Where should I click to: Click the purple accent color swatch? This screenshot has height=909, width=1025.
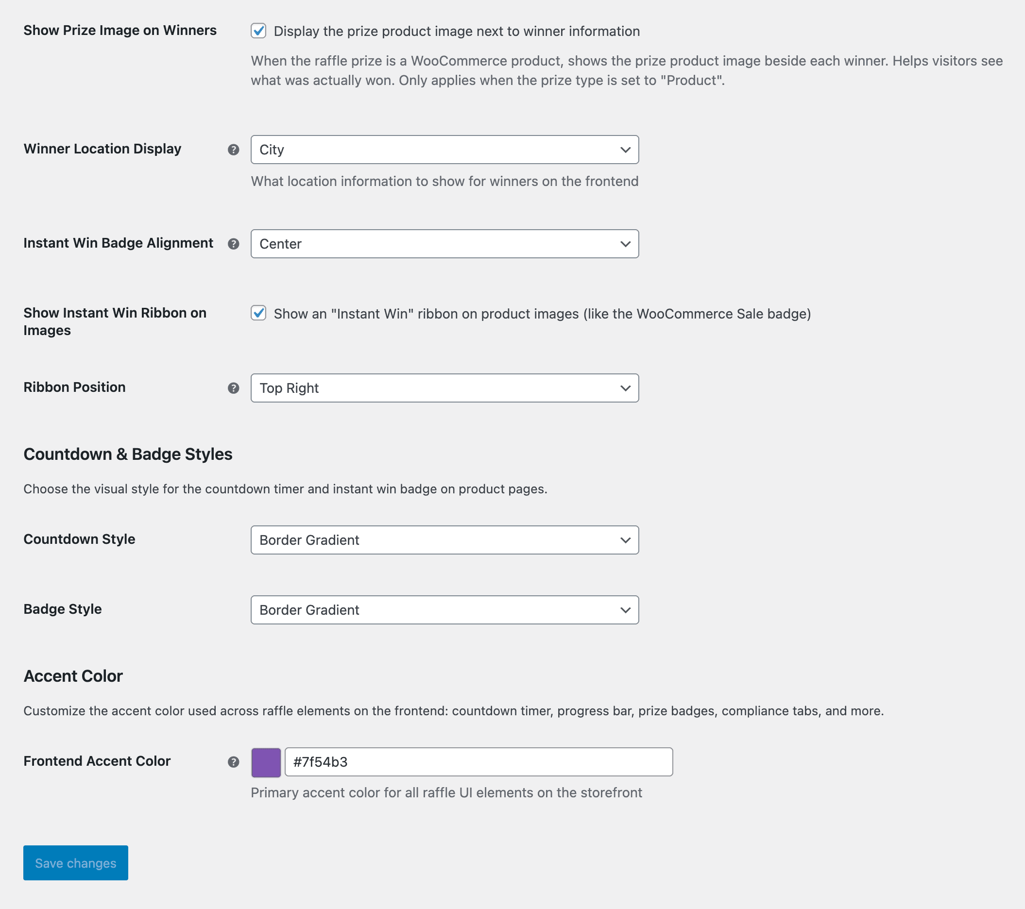click(266, 762)
